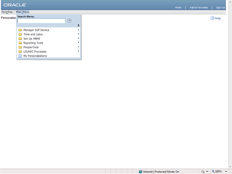Click the My Personalizations document icon
Viewport: 232px width, 174px height.
[20, 56]
